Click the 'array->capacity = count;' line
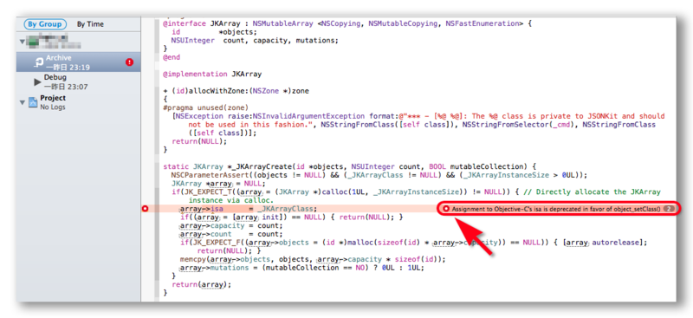 pyautogui.click(x=231, y=225)
